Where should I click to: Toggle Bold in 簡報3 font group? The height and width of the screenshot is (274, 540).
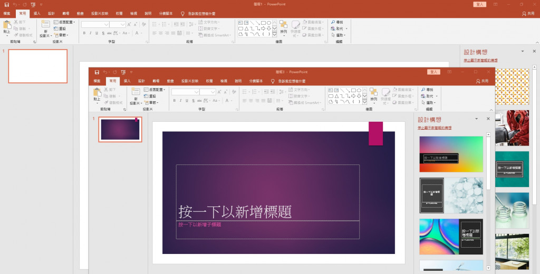174,101
